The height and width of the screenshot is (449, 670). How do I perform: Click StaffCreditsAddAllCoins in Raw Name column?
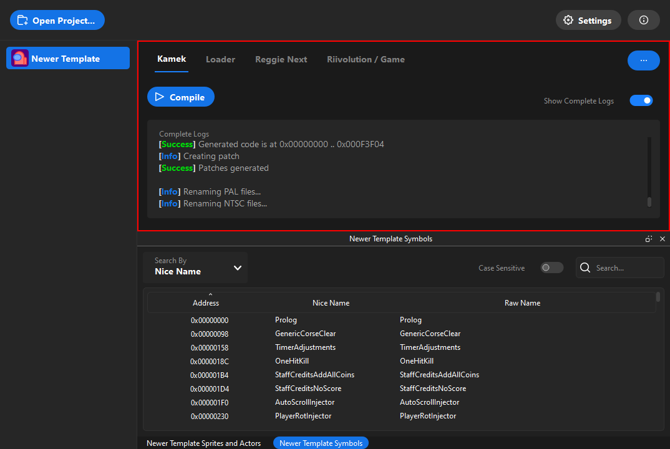point(439,375)
